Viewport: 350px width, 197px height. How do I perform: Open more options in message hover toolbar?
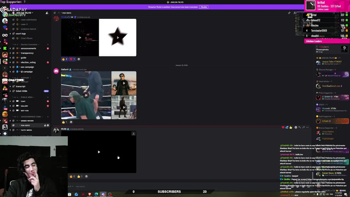click(x=307, y=127)
